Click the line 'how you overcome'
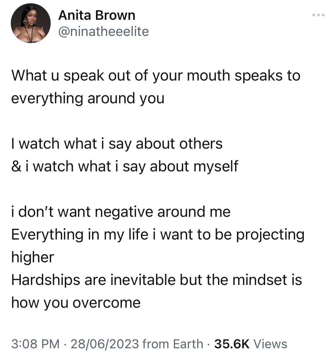329x362 pixels. click(76, 303)
